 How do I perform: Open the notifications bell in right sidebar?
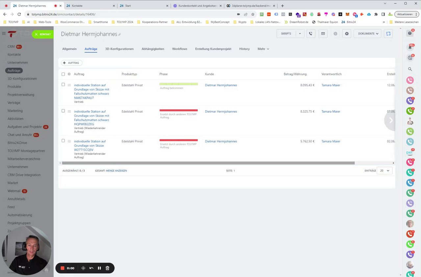pos(410,47)
